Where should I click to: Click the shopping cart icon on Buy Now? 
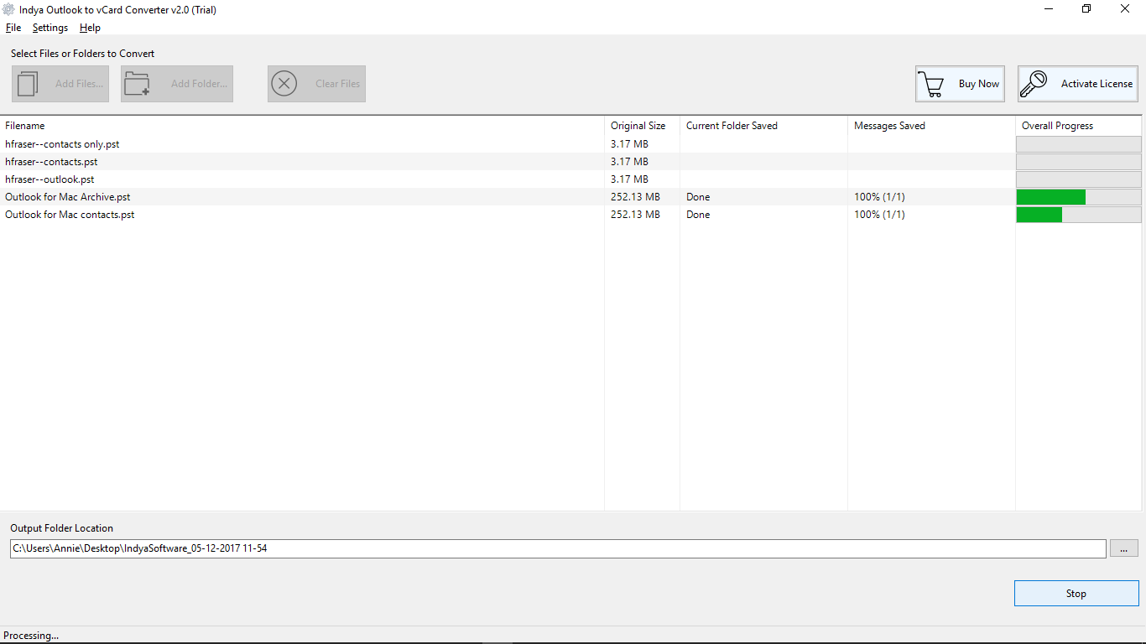click(x=931, y=84)
